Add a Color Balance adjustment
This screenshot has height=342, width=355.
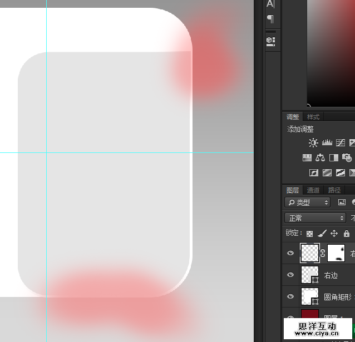pos(320,158)
